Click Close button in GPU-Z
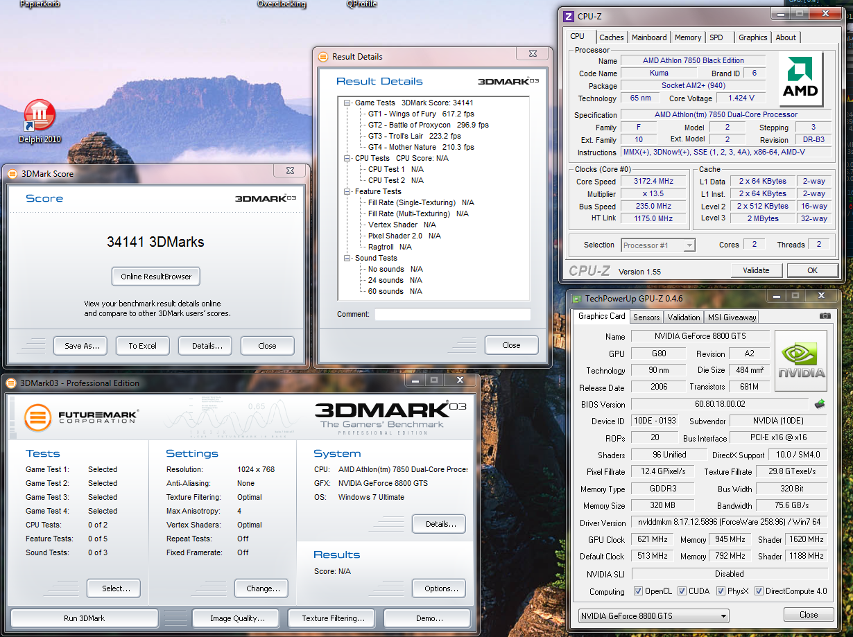 pos(809,615)
